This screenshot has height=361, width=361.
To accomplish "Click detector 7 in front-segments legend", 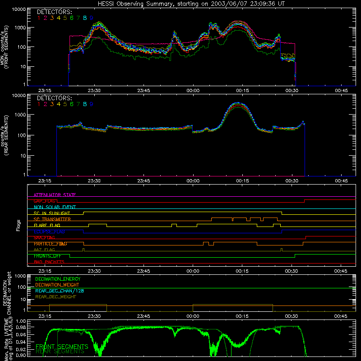I will 78,18.
